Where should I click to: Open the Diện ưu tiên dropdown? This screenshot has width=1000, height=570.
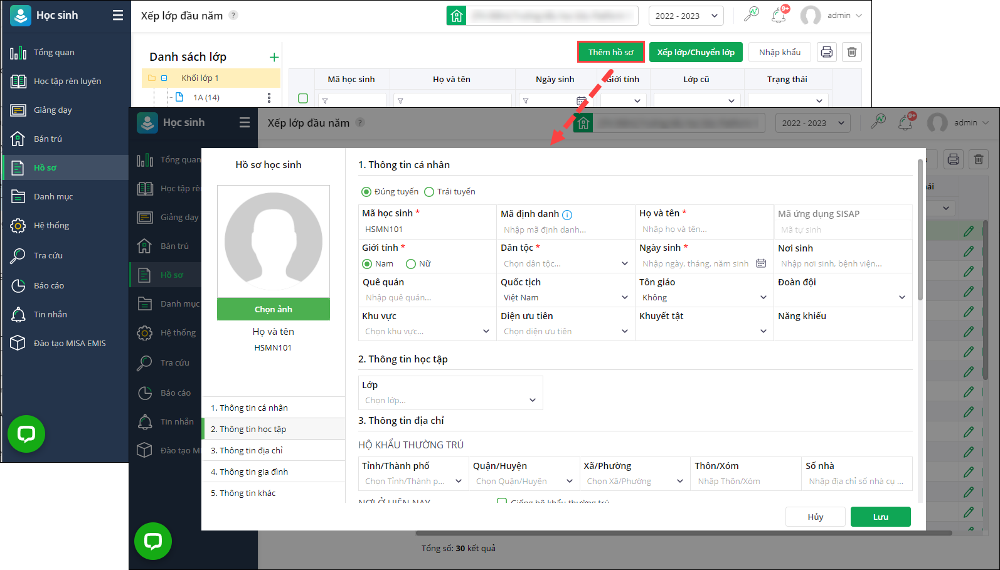[565, 331]
